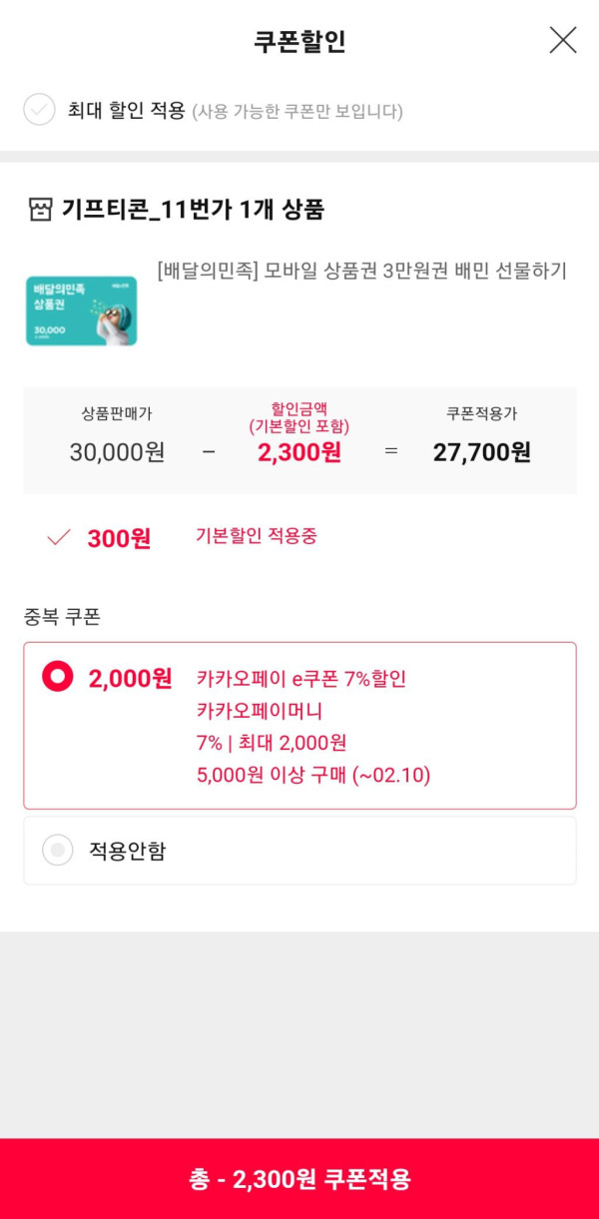Click the red checkmark next to 300원
The image size is (599, 1219).
59,538
